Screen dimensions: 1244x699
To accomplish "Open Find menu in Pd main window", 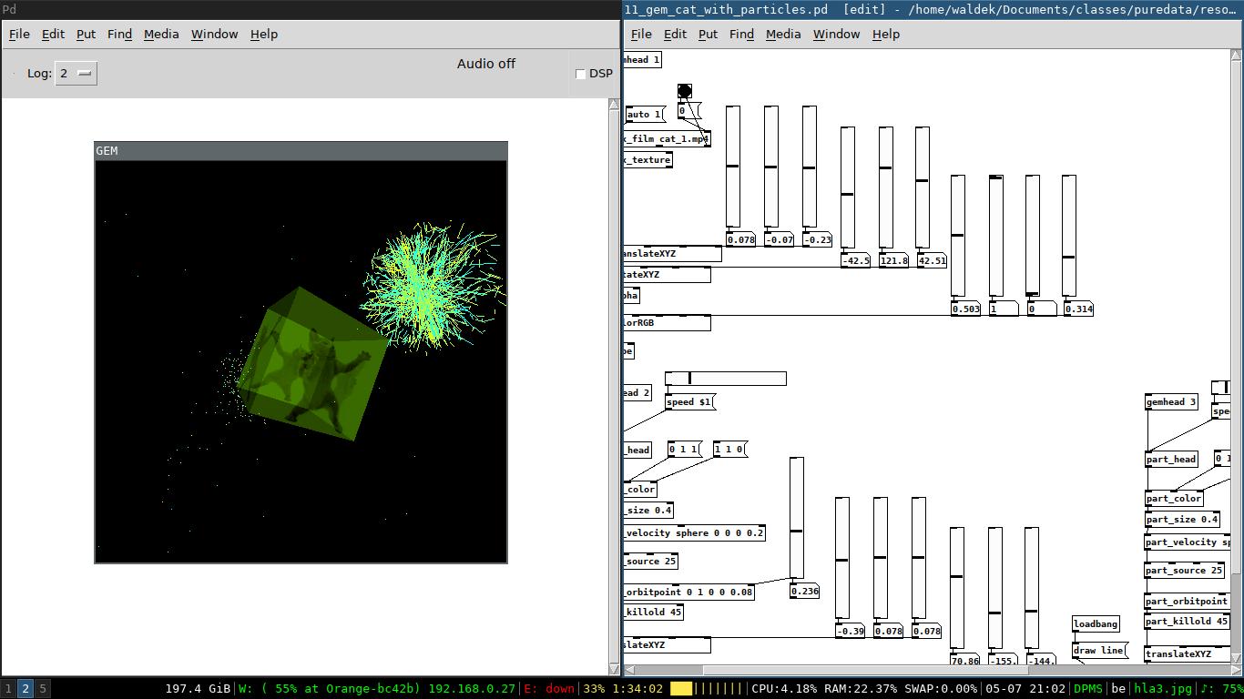I will click(x=119, y=34).
